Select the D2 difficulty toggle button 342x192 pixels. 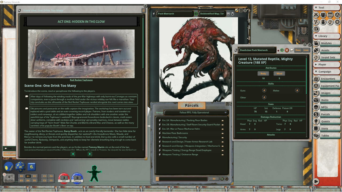coord(34,176)
